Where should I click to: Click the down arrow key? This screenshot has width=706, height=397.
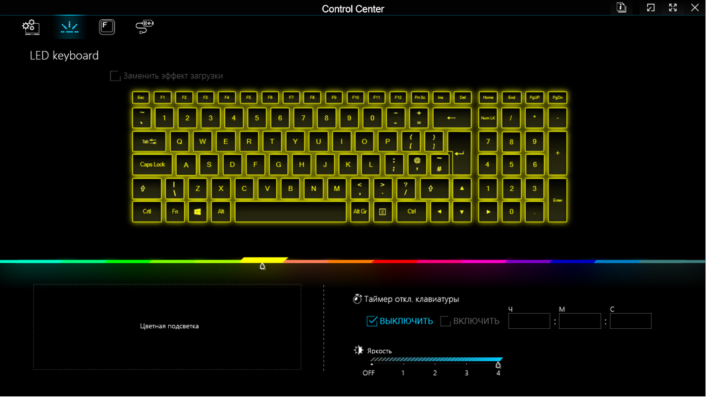click(462, 212)
